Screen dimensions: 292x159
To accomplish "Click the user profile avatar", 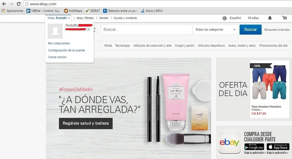I will [x=55, y=31].
